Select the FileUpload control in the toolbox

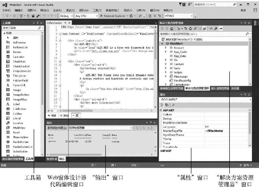tap(20, 76)
